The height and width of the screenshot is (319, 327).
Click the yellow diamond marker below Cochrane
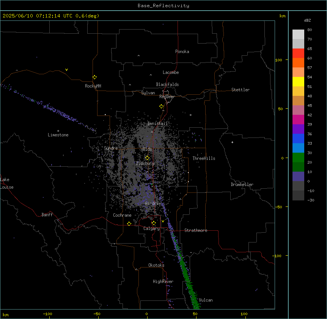click(129, 224)
